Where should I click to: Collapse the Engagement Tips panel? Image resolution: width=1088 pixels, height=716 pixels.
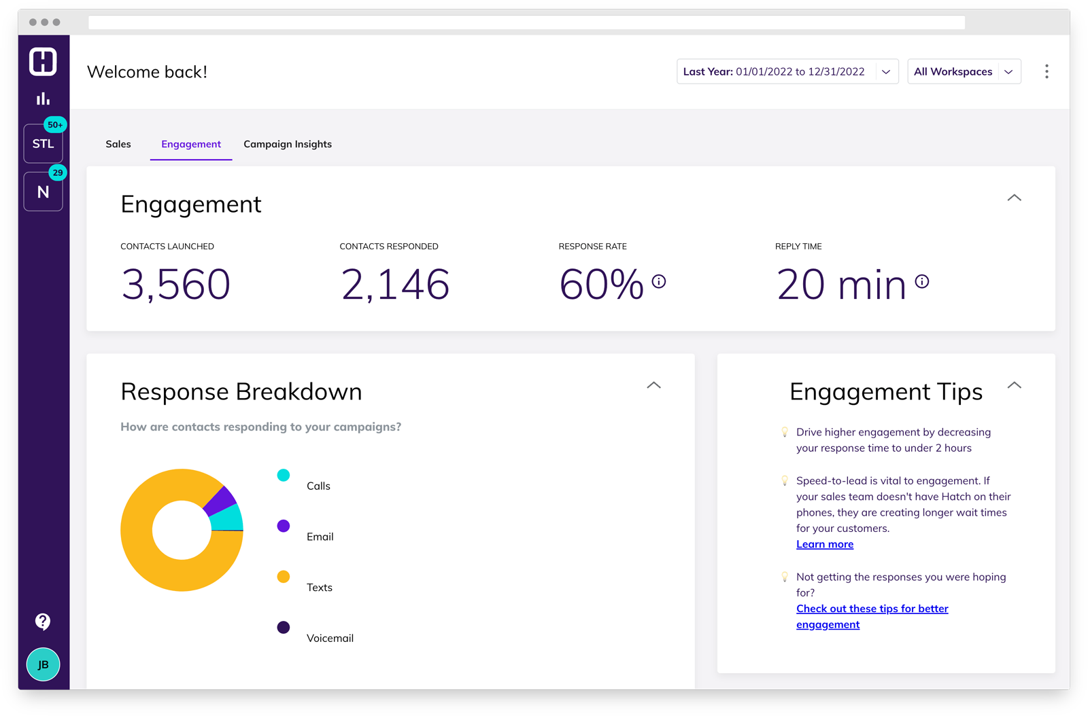coord(1014,385)
